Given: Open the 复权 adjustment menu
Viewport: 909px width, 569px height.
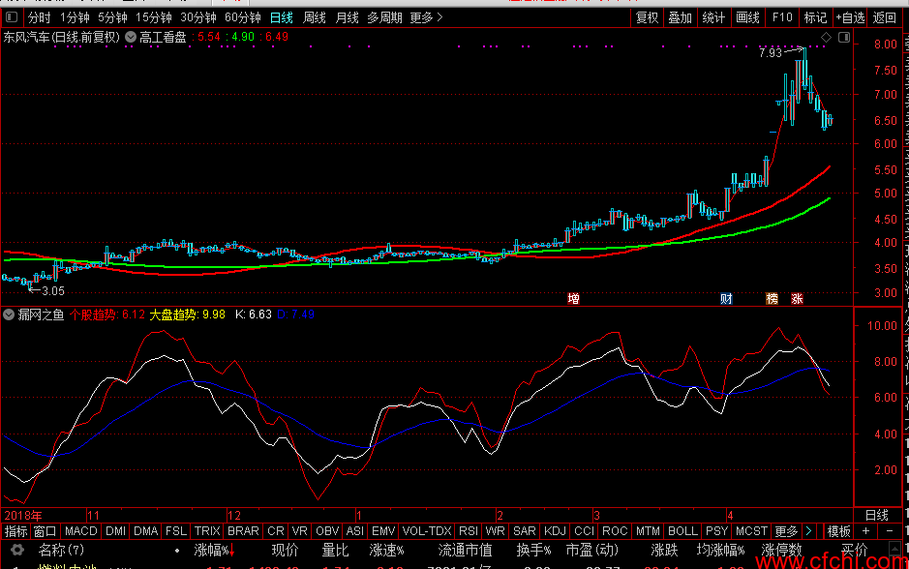Looking at the screenshot, I should coord(647,18).
